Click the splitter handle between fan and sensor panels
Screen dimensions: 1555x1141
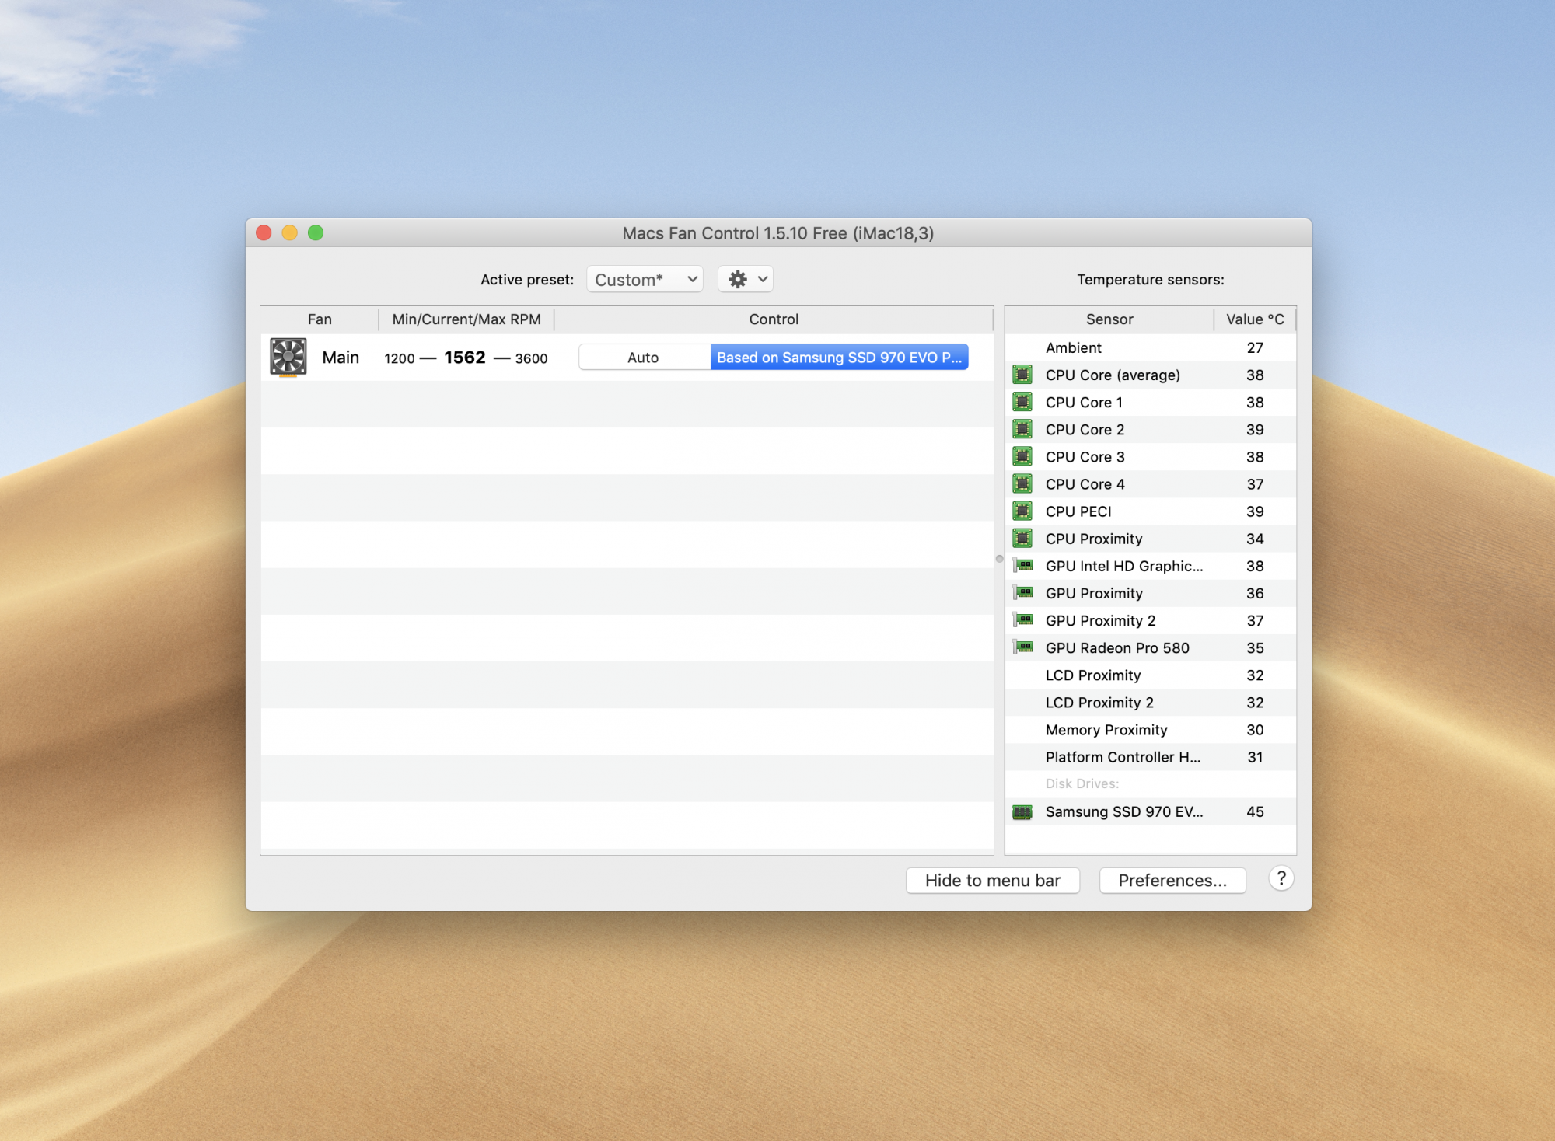point(999,559)
